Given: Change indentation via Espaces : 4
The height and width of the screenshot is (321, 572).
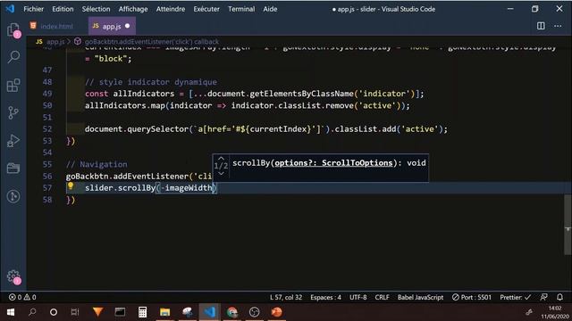Looking at the screenshot, I should click(x=325, y=297).
